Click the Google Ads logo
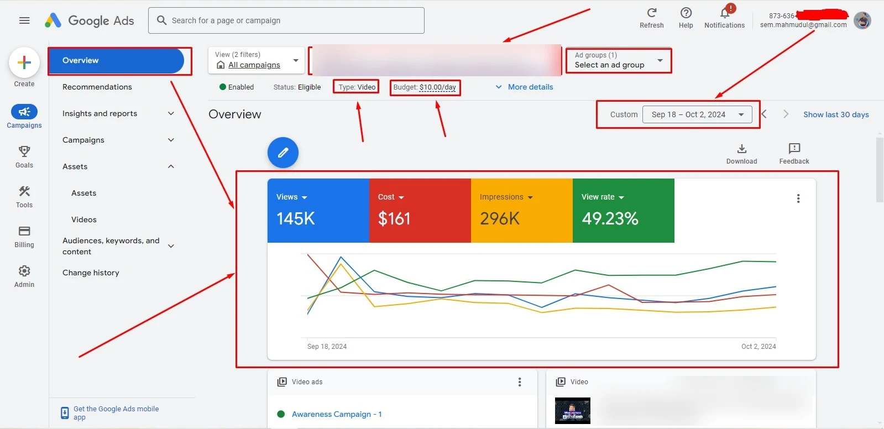This screenshot has height=429, width=884. (x=90, y=20)
